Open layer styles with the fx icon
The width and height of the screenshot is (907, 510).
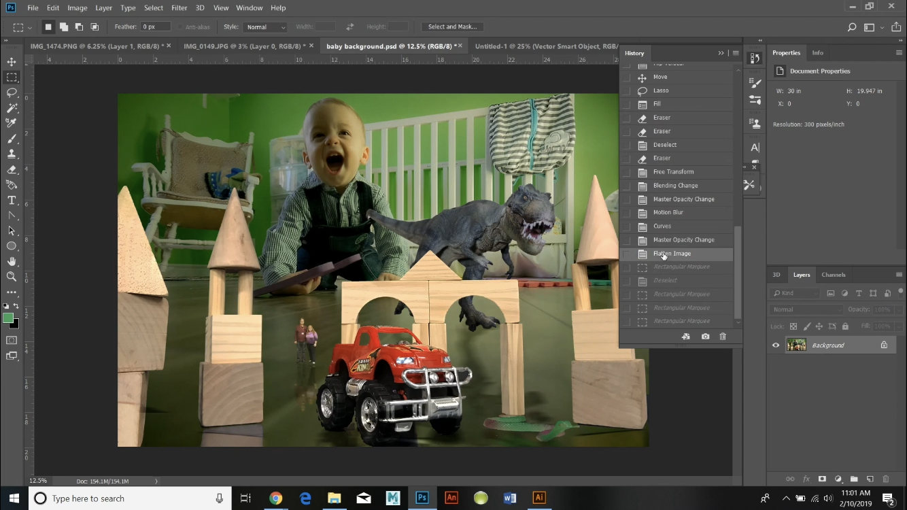(x=808, y=479)
